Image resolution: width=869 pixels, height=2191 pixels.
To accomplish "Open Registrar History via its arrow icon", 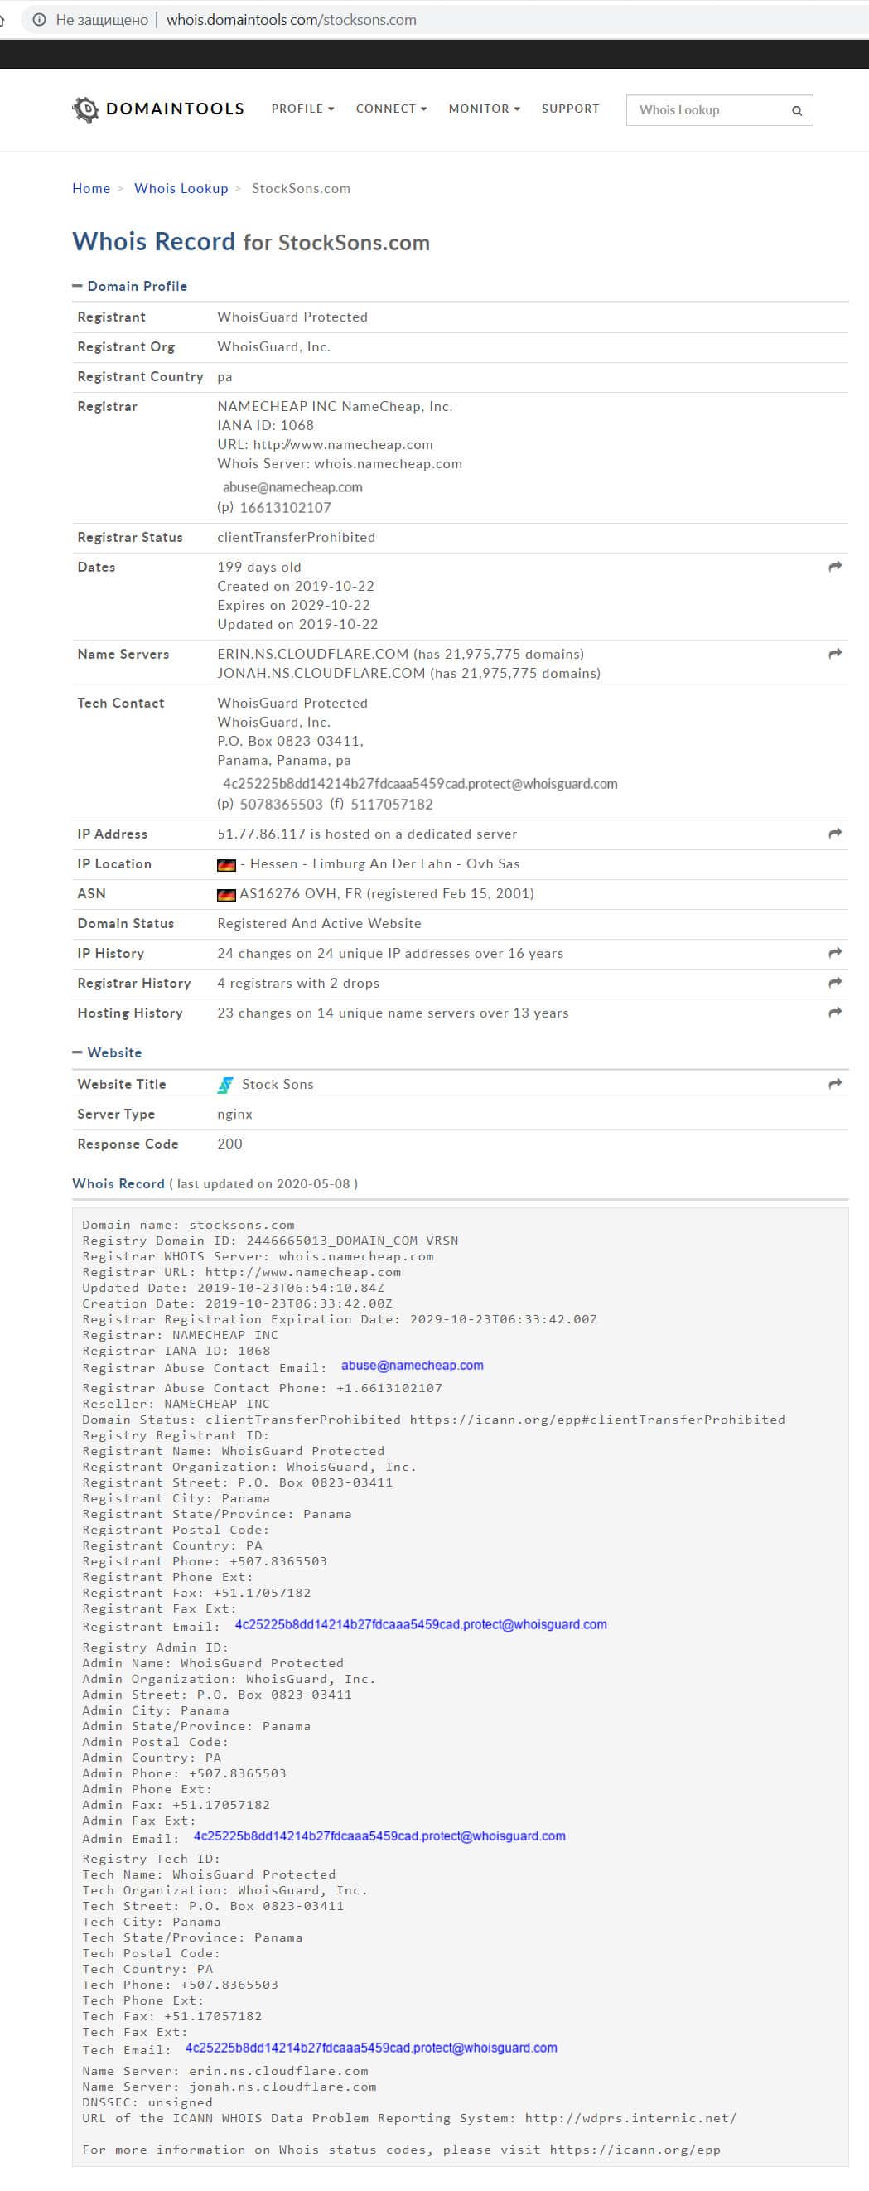I will [835, 982].
